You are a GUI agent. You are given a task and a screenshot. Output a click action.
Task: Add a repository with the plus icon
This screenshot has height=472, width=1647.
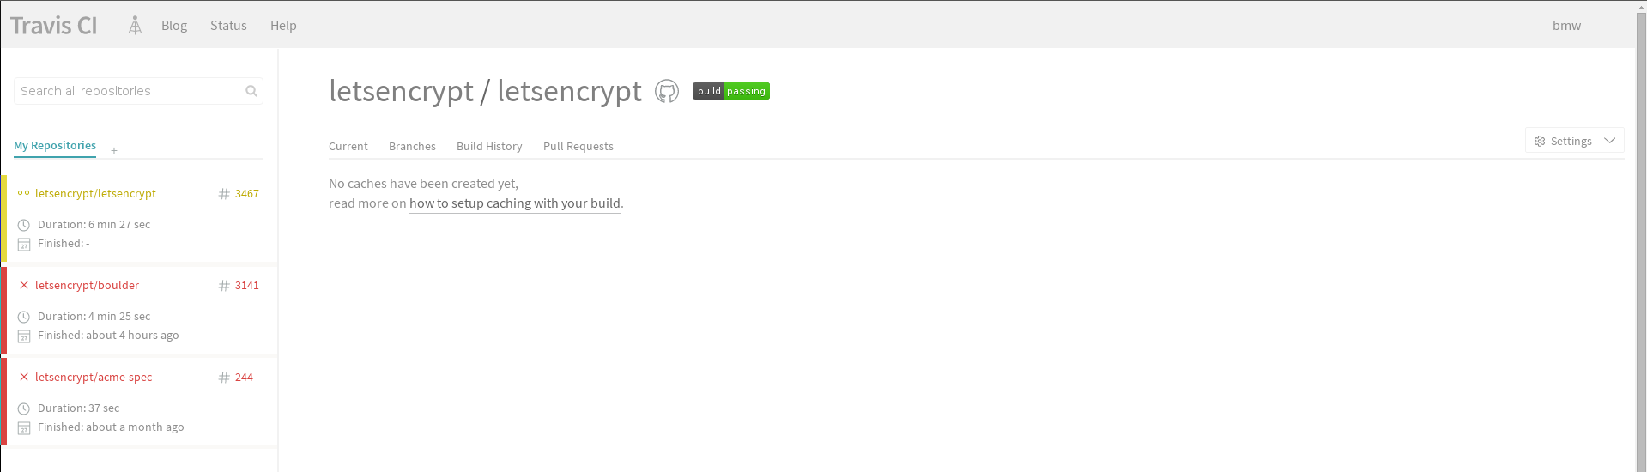click(x=114, y=150)
